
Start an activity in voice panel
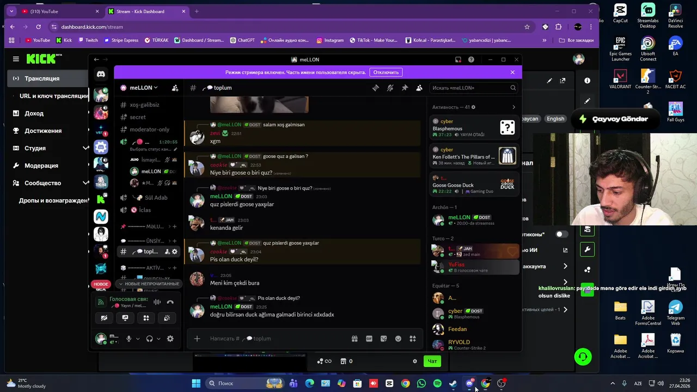[146, 318]
